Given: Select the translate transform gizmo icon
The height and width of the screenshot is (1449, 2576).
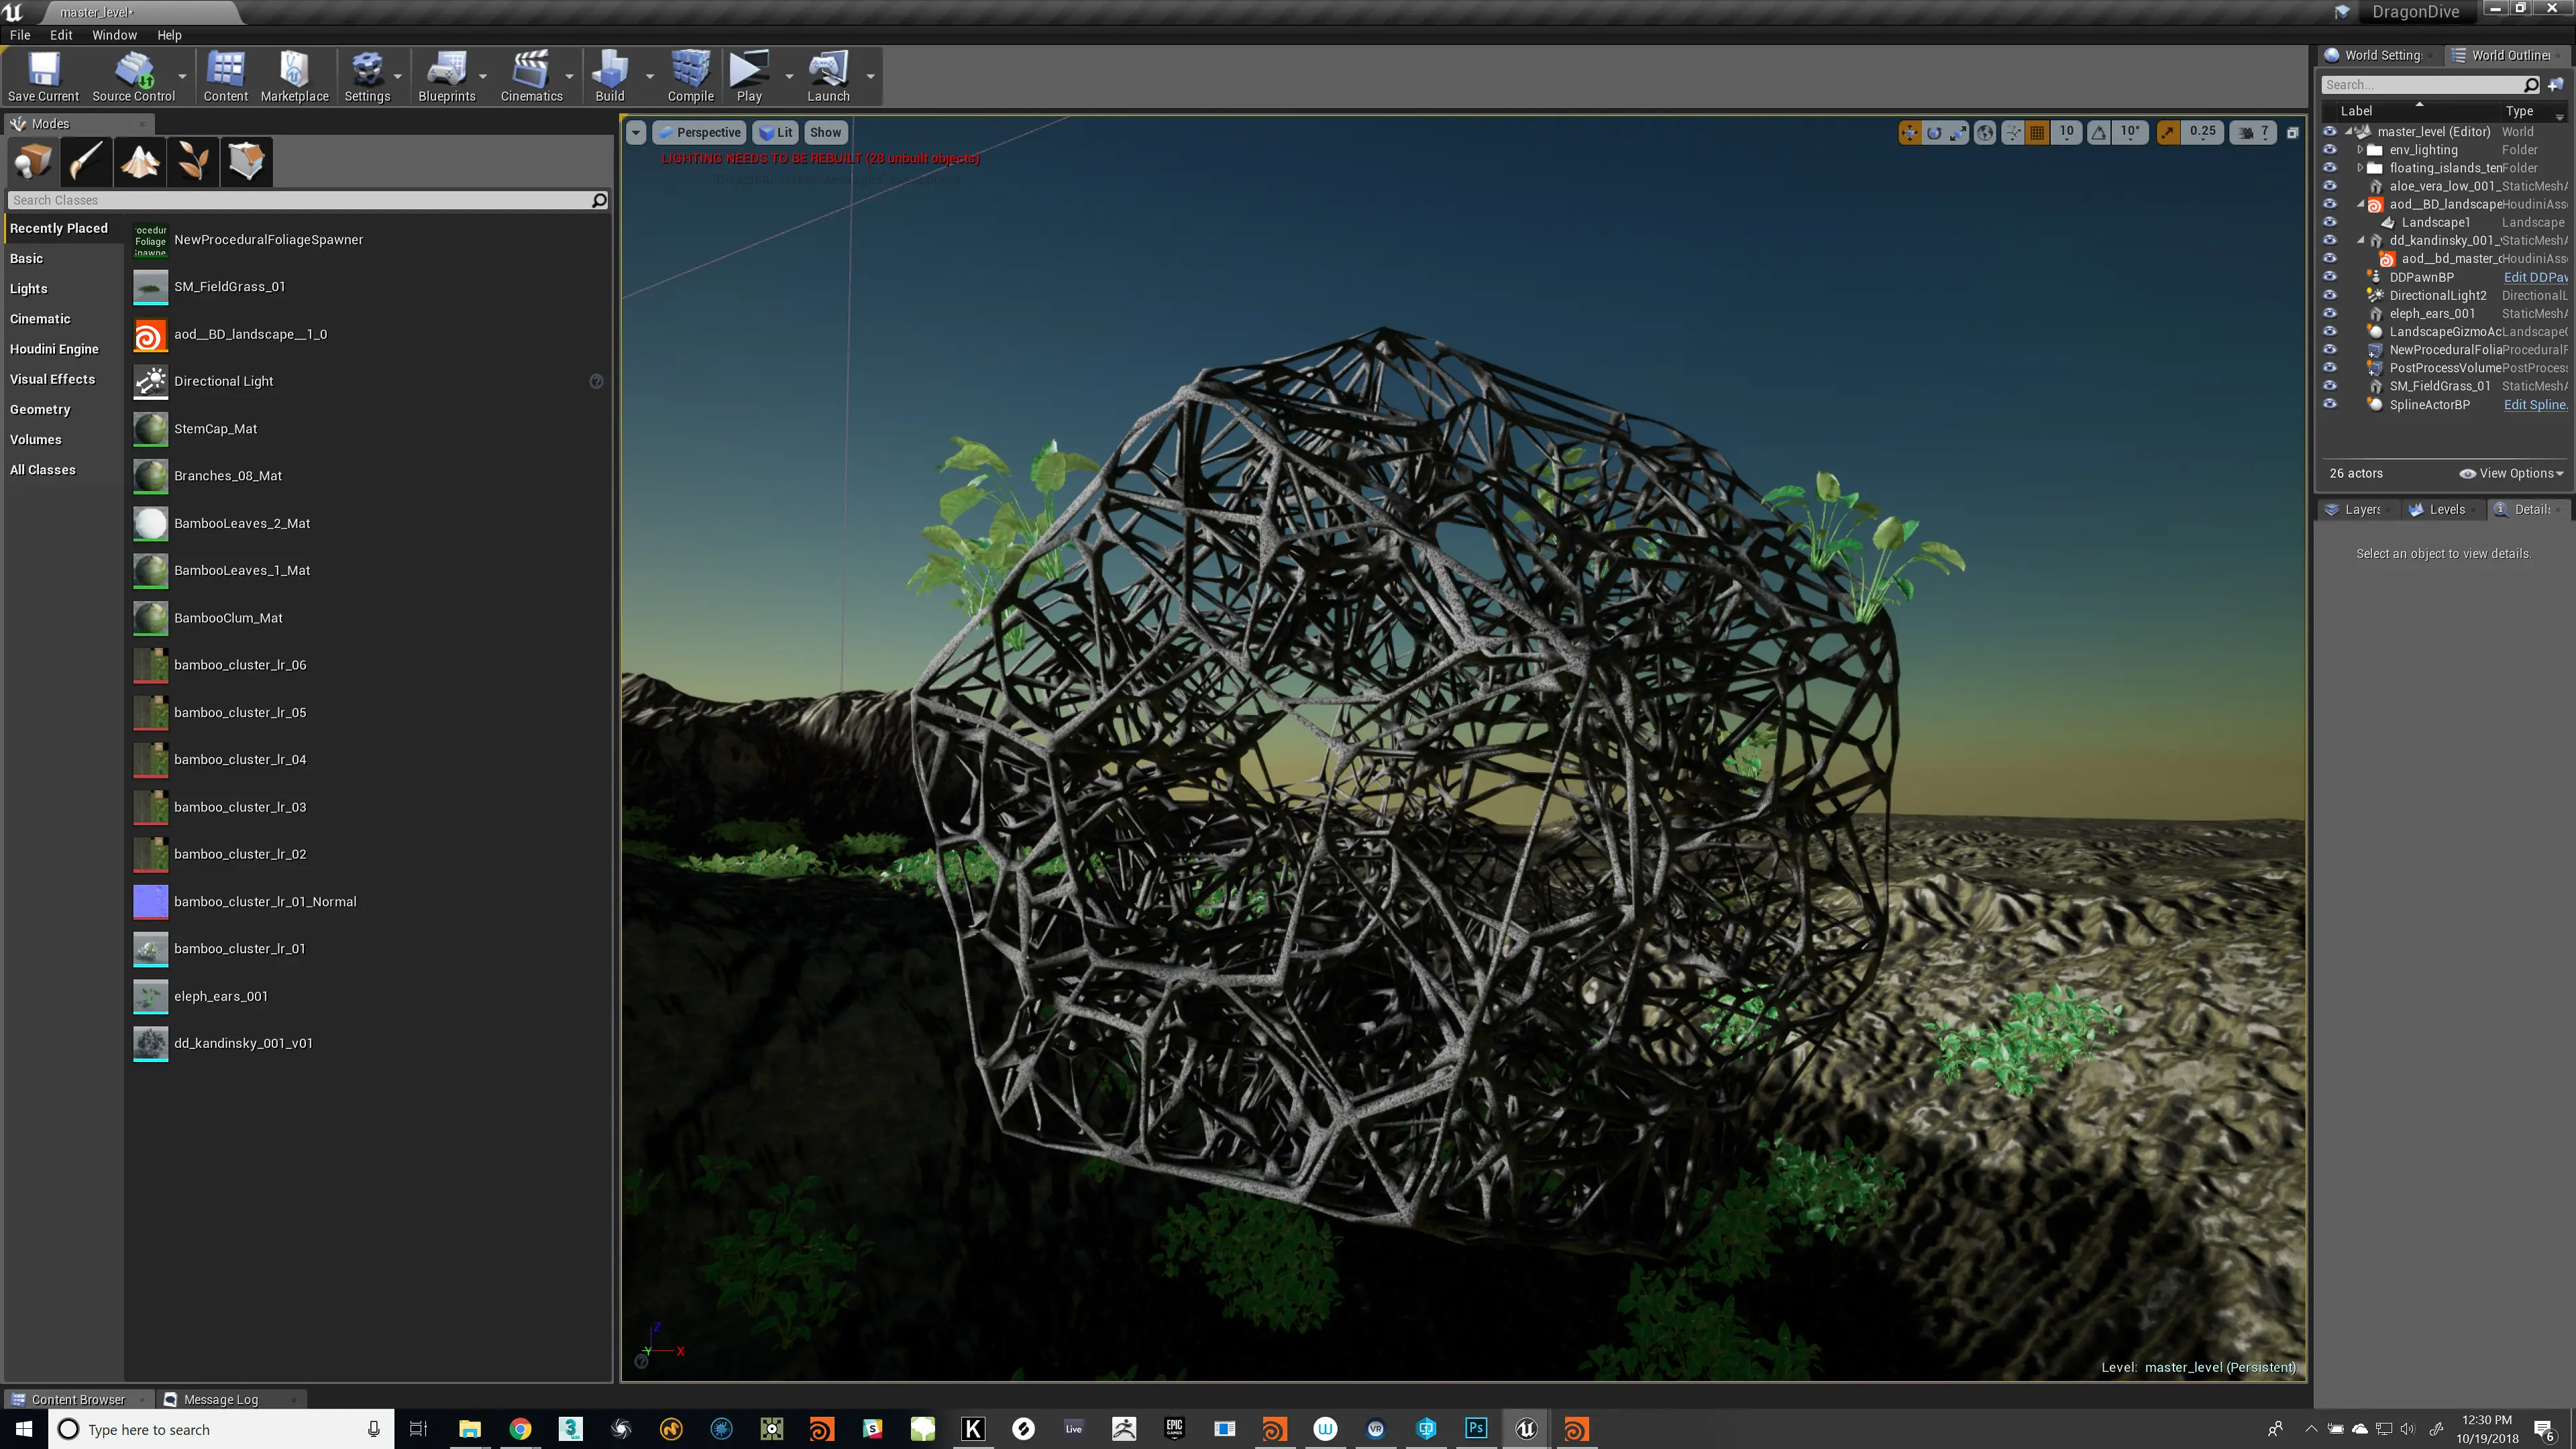Looking at the screenshot, I should click(x=1910, y=132).
